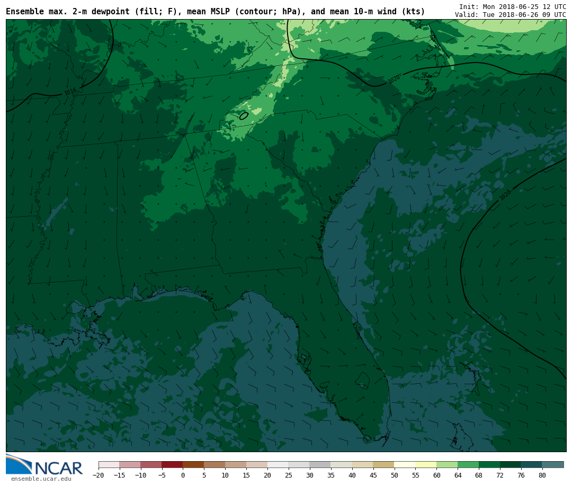Click the Init: Mon 2018-06-25 12 UTC text

pyautogui.click(x=512, y=7)
